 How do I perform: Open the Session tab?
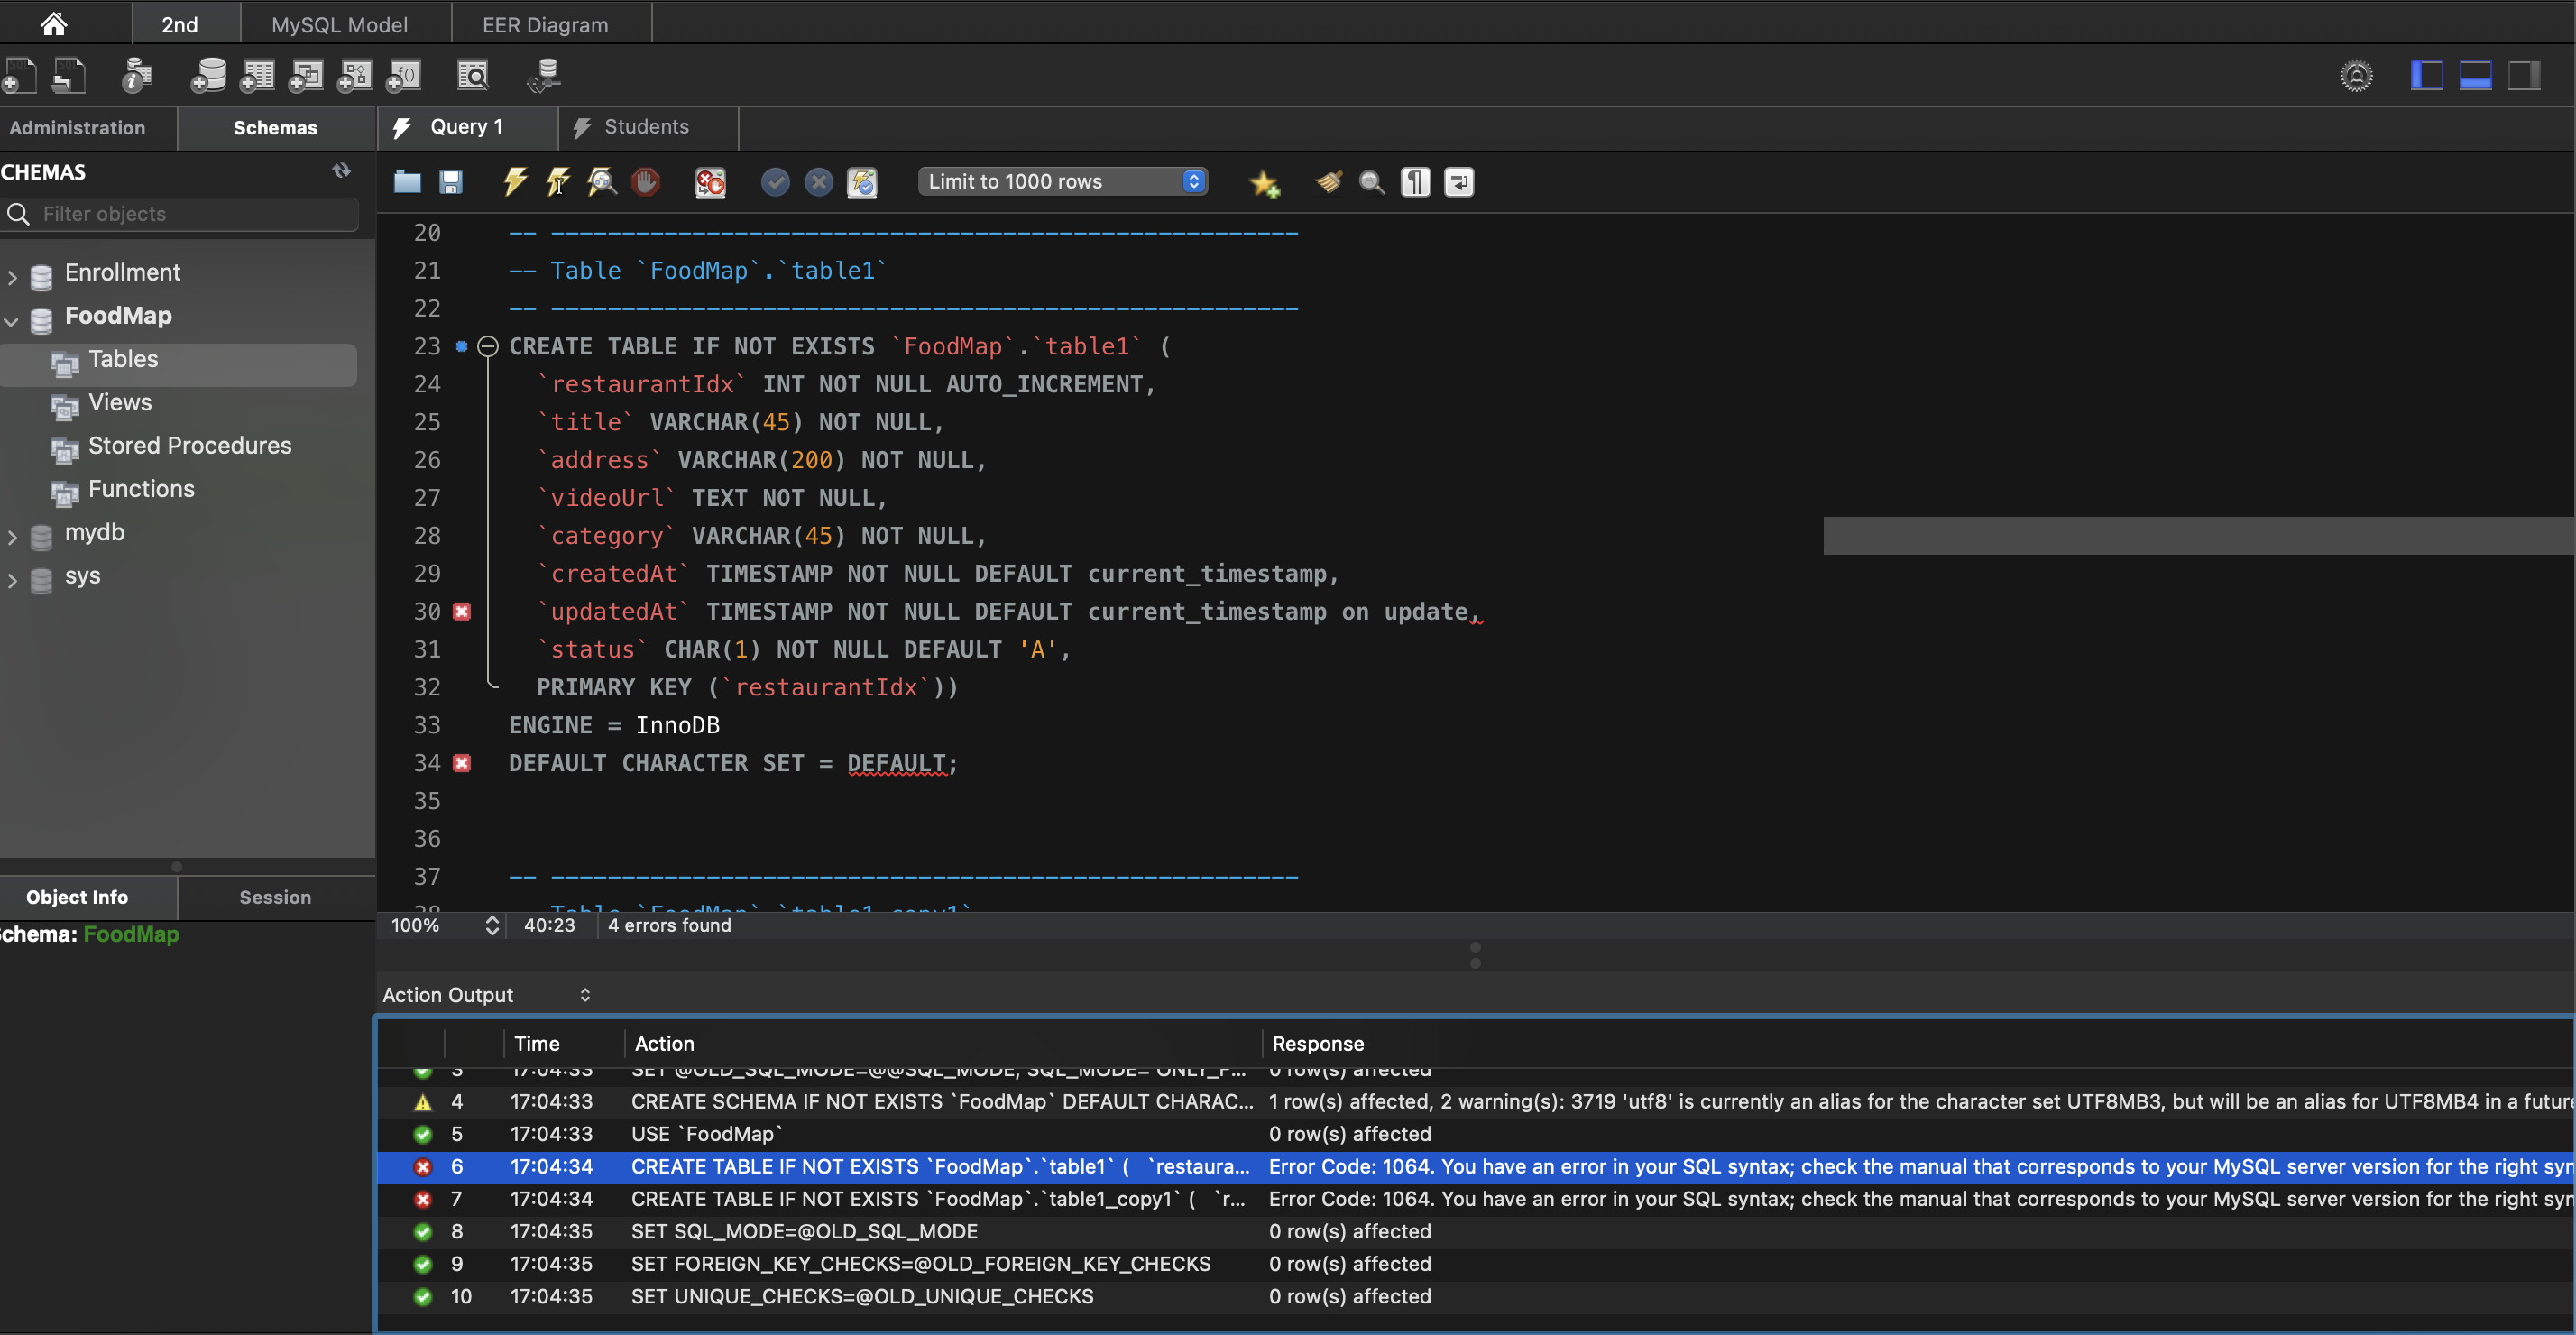276,898
